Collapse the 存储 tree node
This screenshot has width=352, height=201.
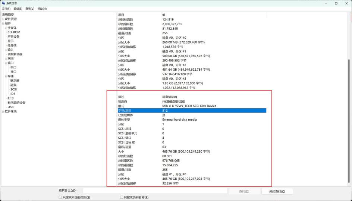(x=6, y=76)
